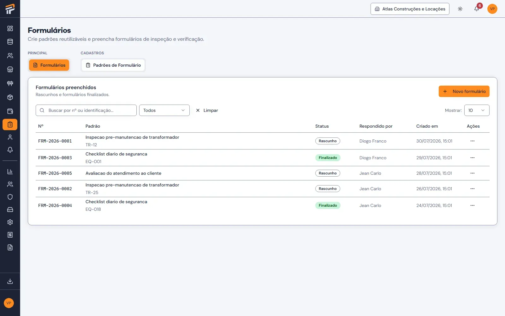Open actions menu for FRM-2026-0002
Screen dimensions: 505x316
[x=472, y=189]
